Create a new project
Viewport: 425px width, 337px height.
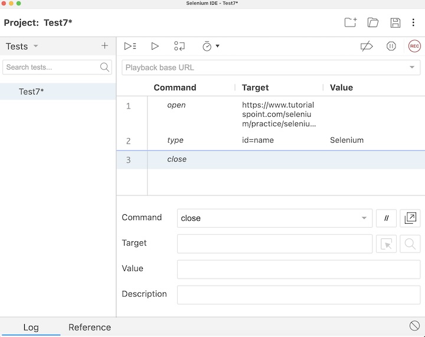coord(351,23)
